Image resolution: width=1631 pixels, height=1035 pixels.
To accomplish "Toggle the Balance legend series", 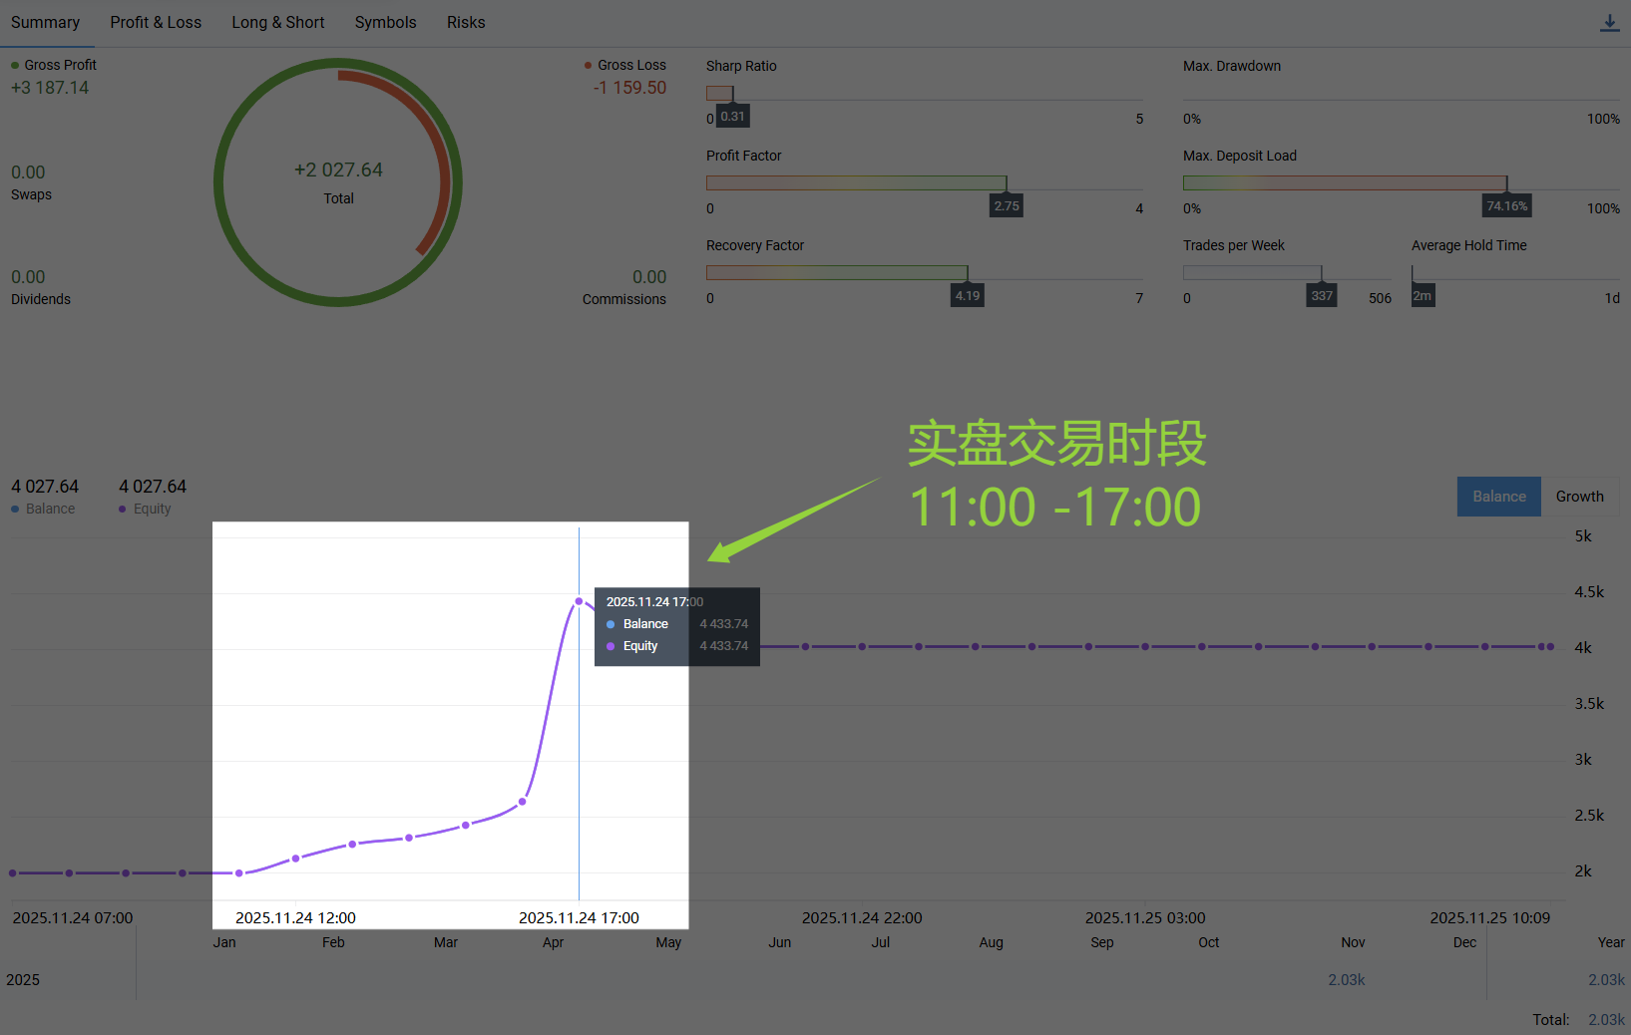I will (43, 509).
